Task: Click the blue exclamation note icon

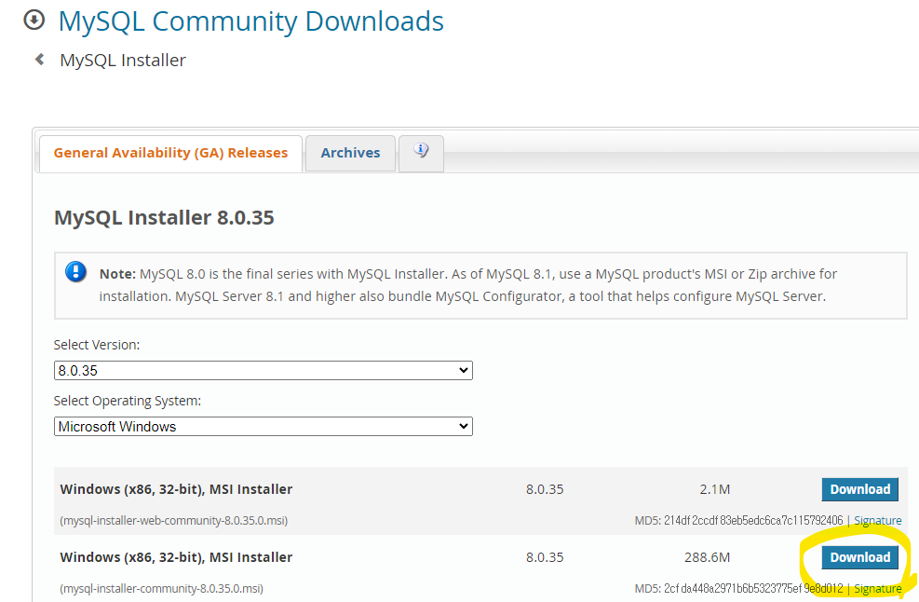Action: [x=75, y=272]
